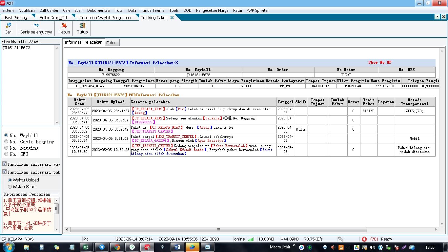Viewport: 448px width, 252px height.
Task: Click the MAGELLAN client cell
Action: (x=353, y=86)
